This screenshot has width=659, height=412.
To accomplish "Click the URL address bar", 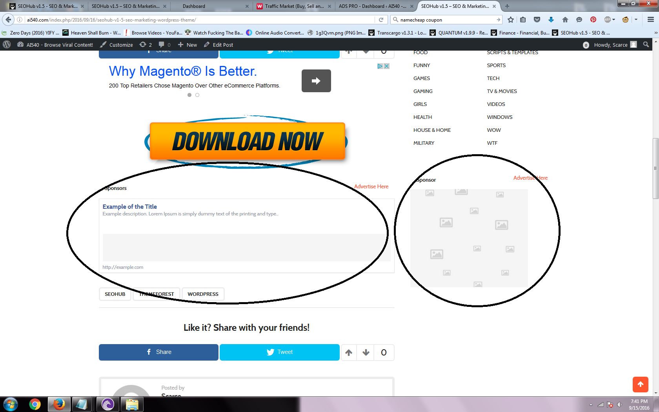I will [x=200, y=20].
